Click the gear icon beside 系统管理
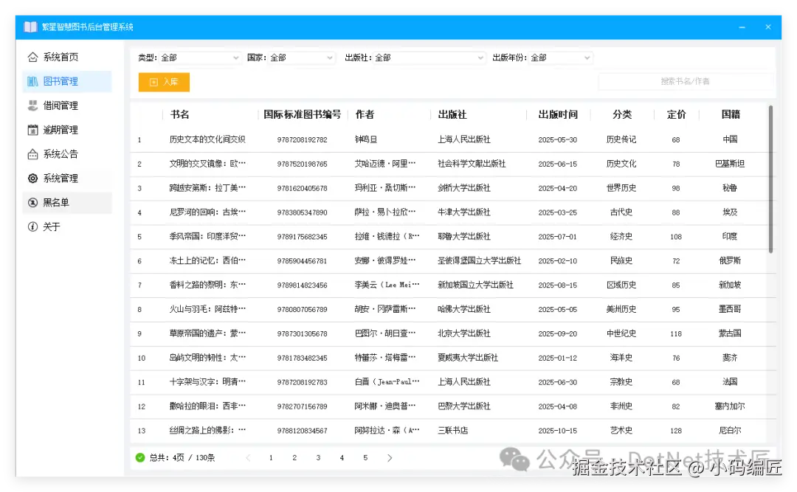797x492 pixels. (x=32, y=179)
